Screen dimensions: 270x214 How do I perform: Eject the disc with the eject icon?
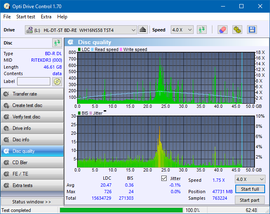(x=143, y=30)
